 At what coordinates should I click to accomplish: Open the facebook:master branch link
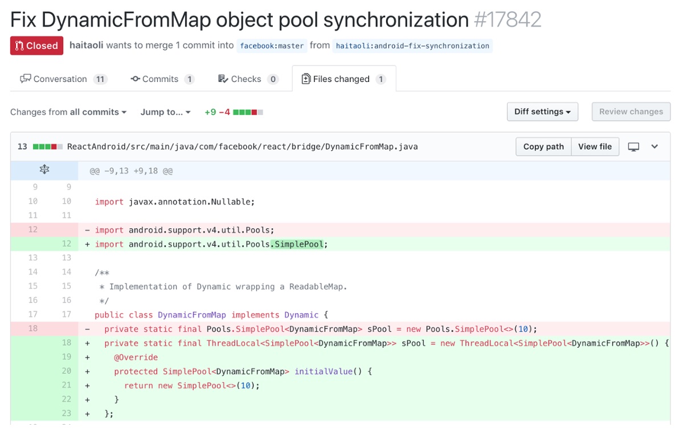click(x=272, y=46)
